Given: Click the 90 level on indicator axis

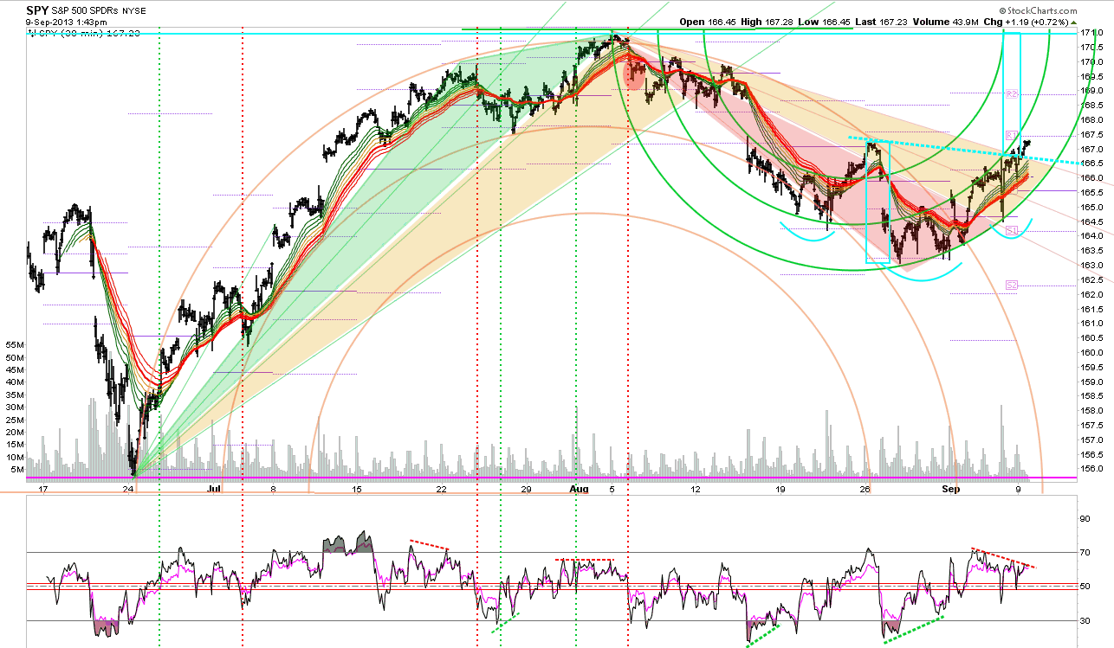Looking at the screenshot, I should (x=1083, y=518).
